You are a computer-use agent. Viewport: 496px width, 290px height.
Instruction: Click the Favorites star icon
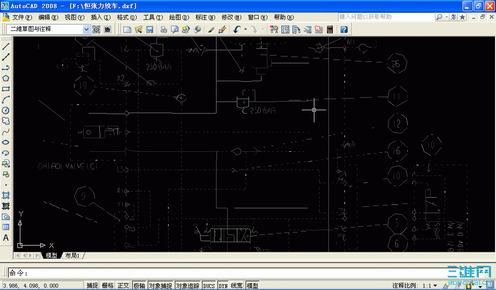click(x=462, y=17)
